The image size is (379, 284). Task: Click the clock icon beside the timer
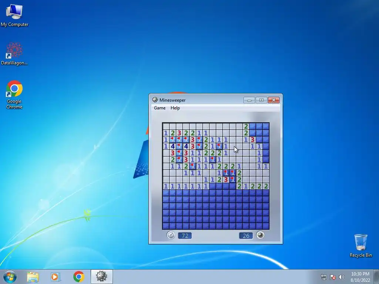tap(171, 235)
